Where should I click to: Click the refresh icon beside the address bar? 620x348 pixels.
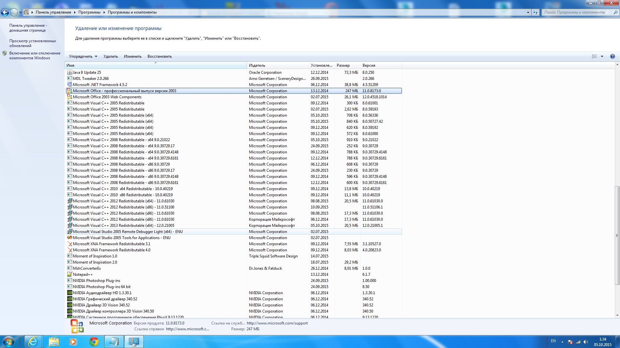535,12
